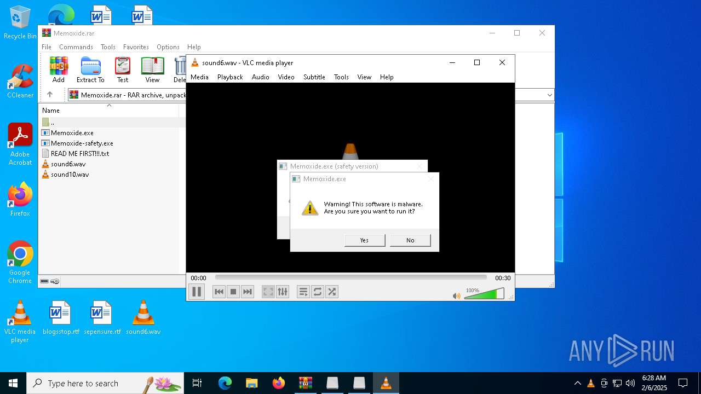Open WinRAR Options menu
This screenshot has height=394, width=701.
168,47
